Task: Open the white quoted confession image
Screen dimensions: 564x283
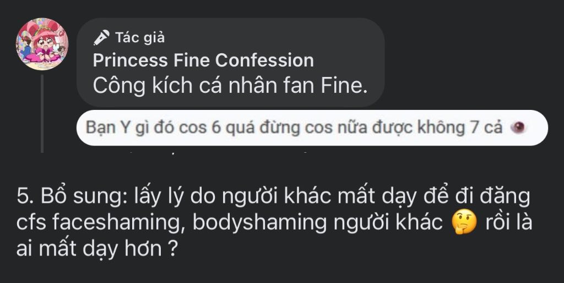Action: point(312,127)
